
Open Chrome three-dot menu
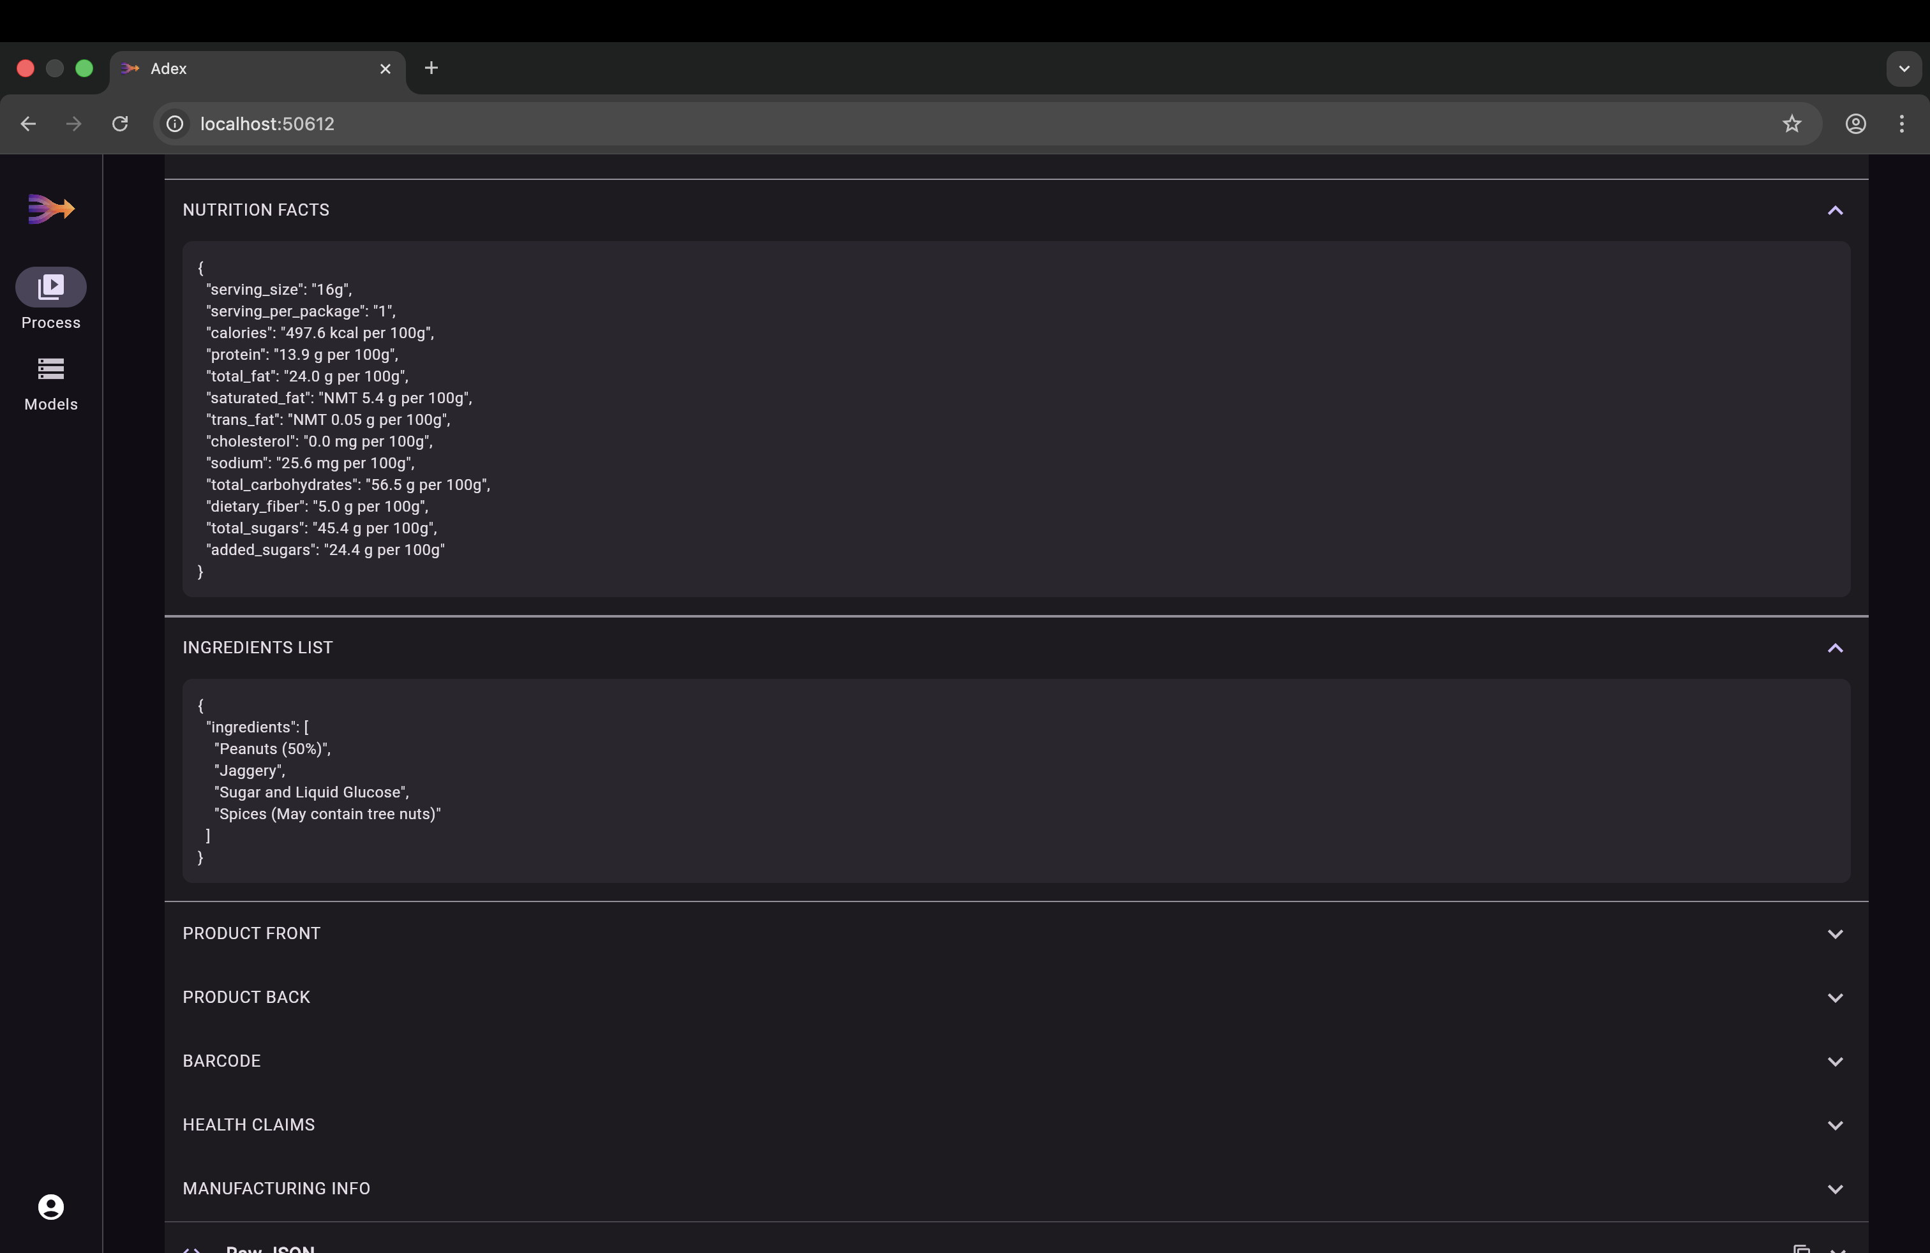coord(1901,123)
